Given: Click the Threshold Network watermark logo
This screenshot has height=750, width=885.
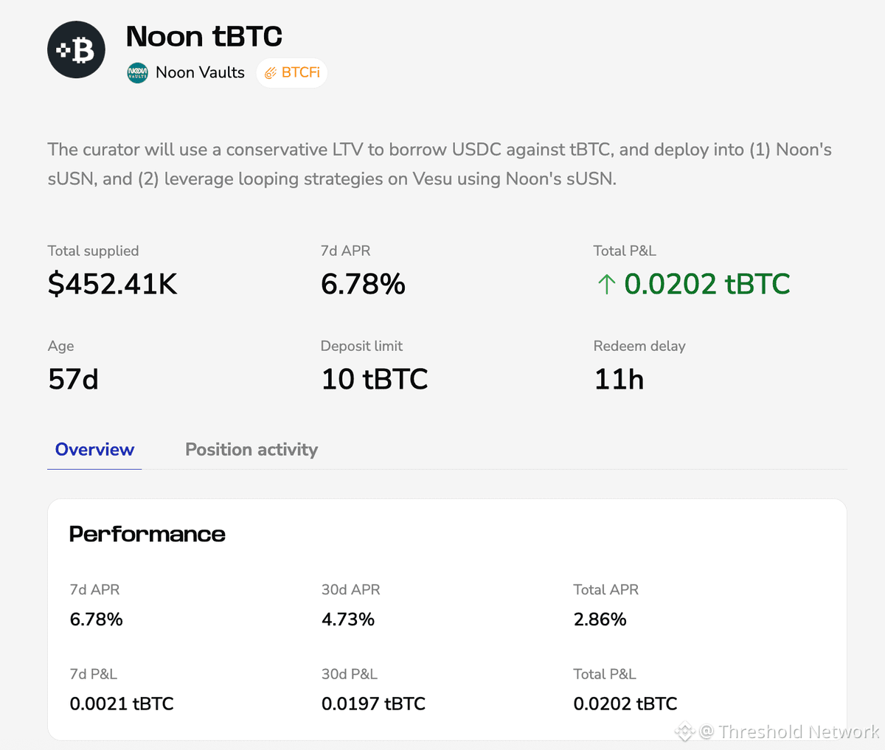Looking at the screenshot, I should [x=685, y=732].
